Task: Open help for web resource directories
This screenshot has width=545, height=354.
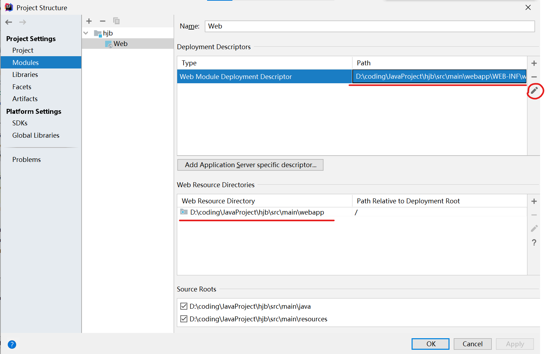Action: 534,242
